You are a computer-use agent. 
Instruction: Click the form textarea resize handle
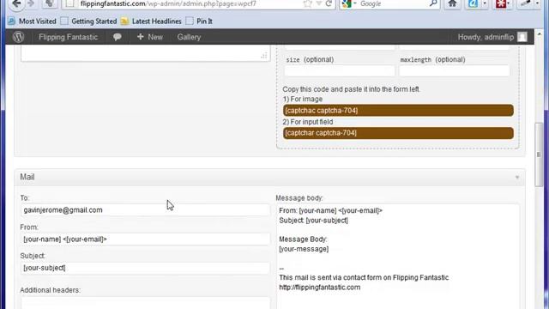264,56
